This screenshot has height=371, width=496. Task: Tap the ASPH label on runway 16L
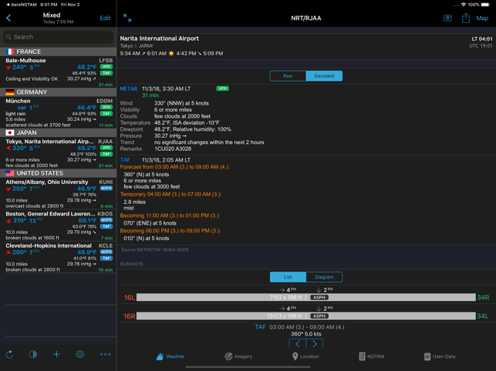319,297
